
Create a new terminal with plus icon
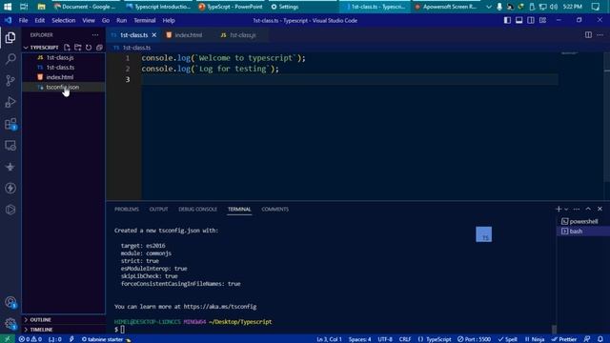coord(559,210)
